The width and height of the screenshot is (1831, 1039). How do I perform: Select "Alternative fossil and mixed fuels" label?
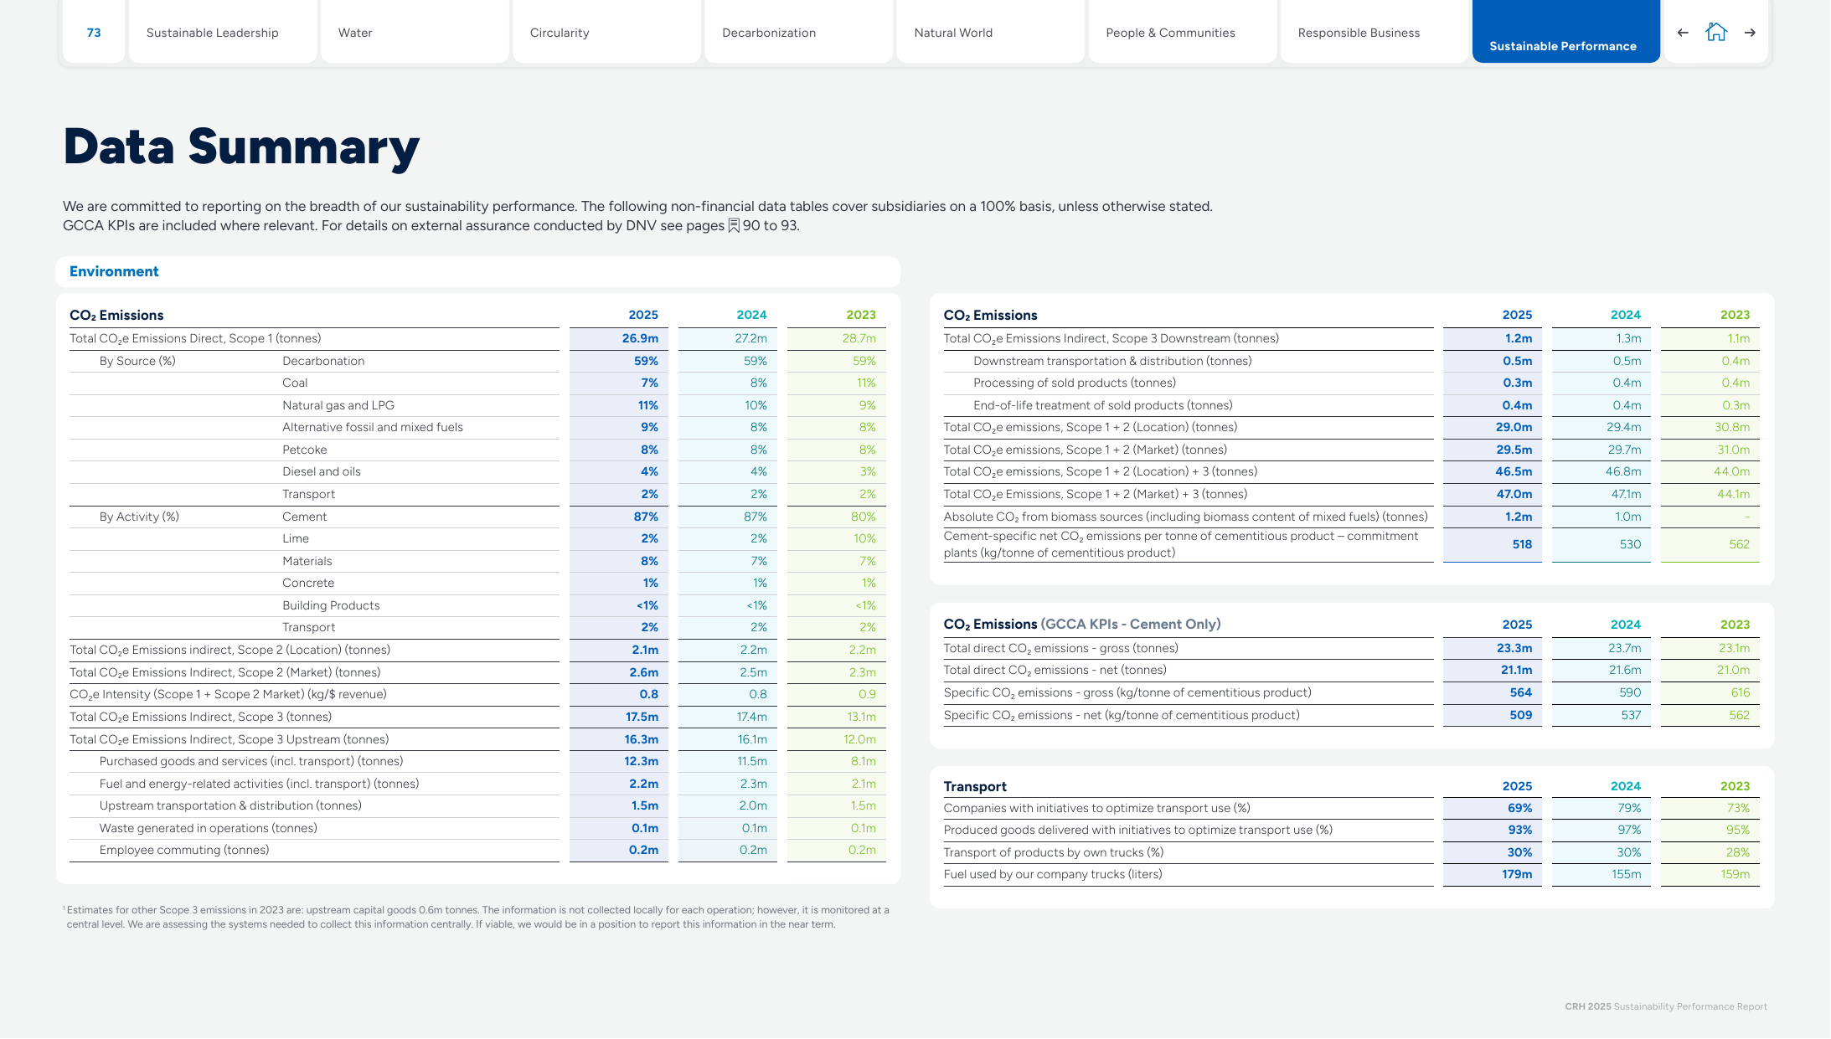click(373, 427)
